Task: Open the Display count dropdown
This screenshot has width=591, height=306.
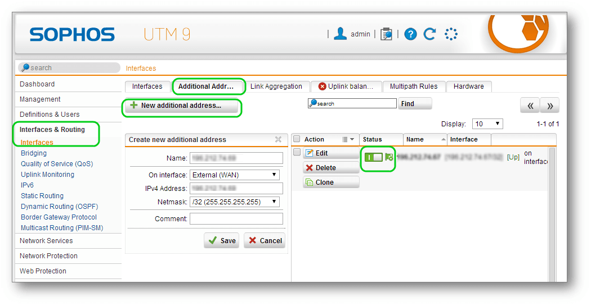Action: 487,124
